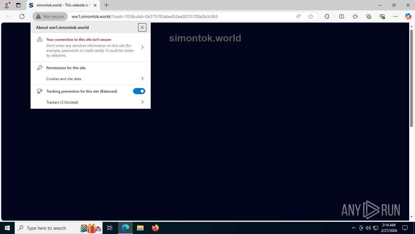Open the notification center icon

pos(405,228)
